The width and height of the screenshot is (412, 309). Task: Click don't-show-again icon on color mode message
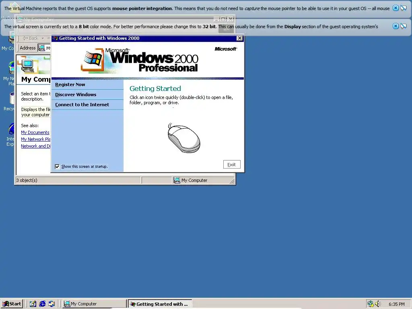pyautogui.click(x=403, y=26)
